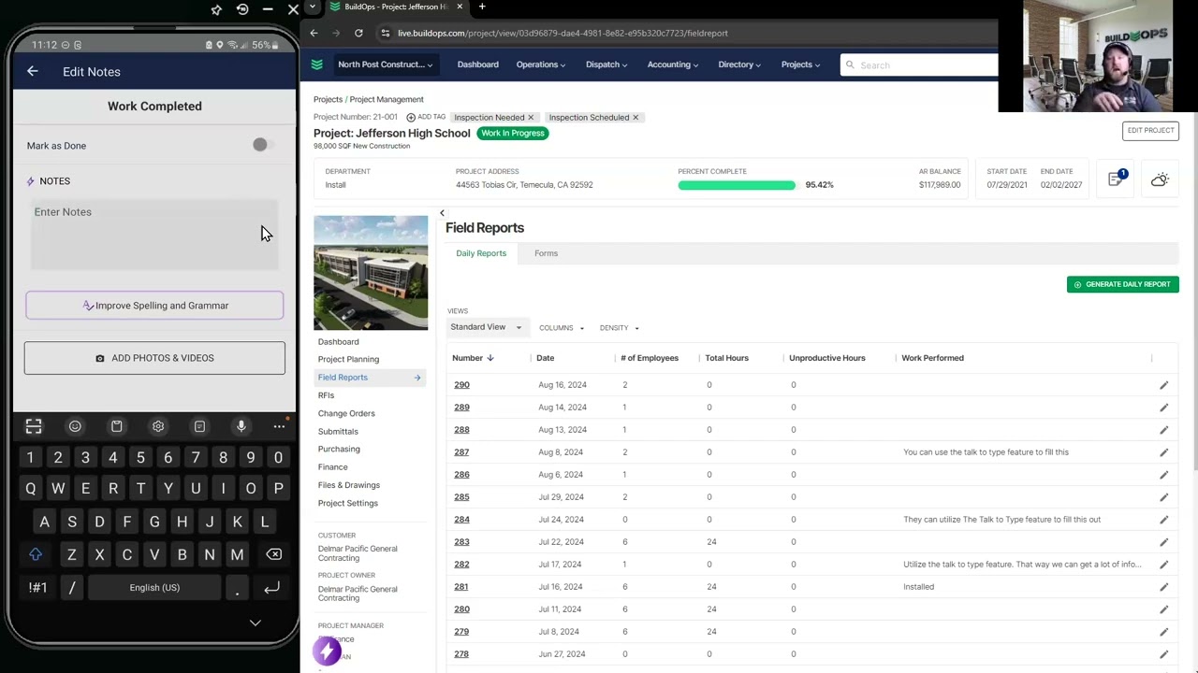Click Delmar Pacific customer link
Viewport: 1198px width, 673px height.
coord(358,553)
